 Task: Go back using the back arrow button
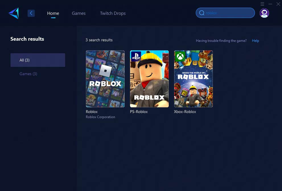pos(31,13)
